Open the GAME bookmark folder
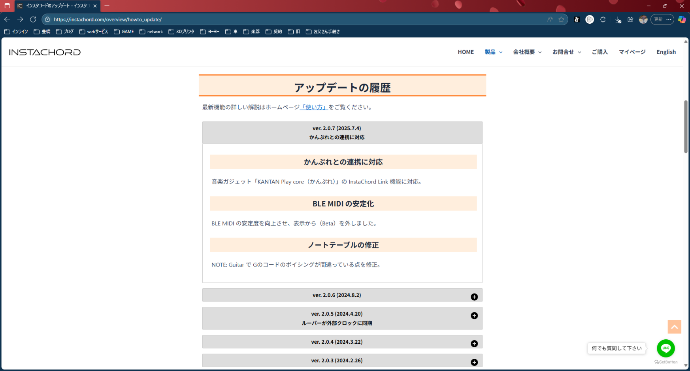The height and width of the screenshot is (371, 690). pos(124,32)
